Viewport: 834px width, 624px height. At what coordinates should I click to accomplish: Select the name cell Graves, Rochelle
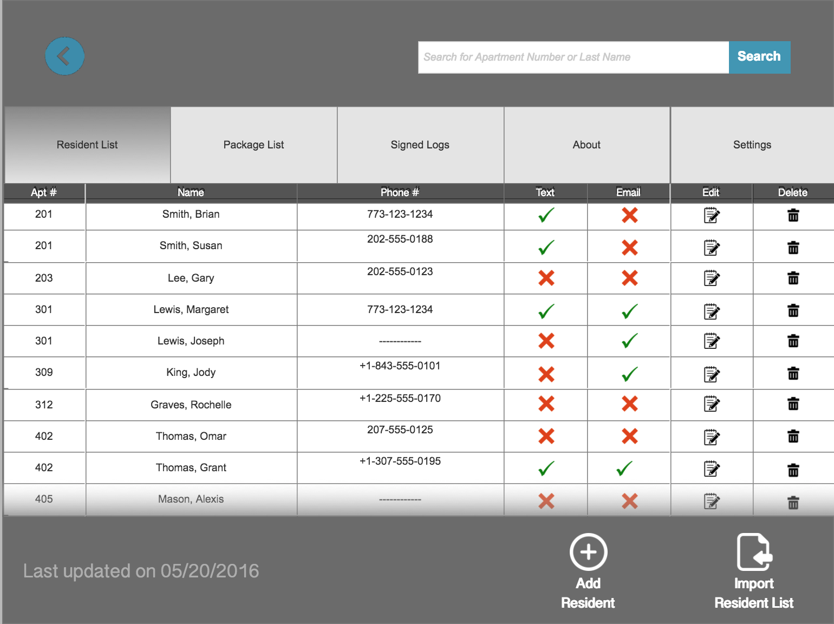(x=191, y=405)
